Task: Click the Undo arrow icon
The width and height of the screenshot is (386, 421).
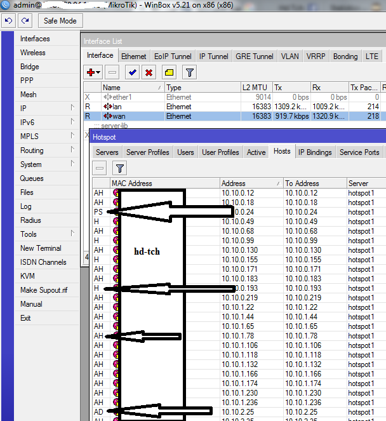Action: point(9,21)
